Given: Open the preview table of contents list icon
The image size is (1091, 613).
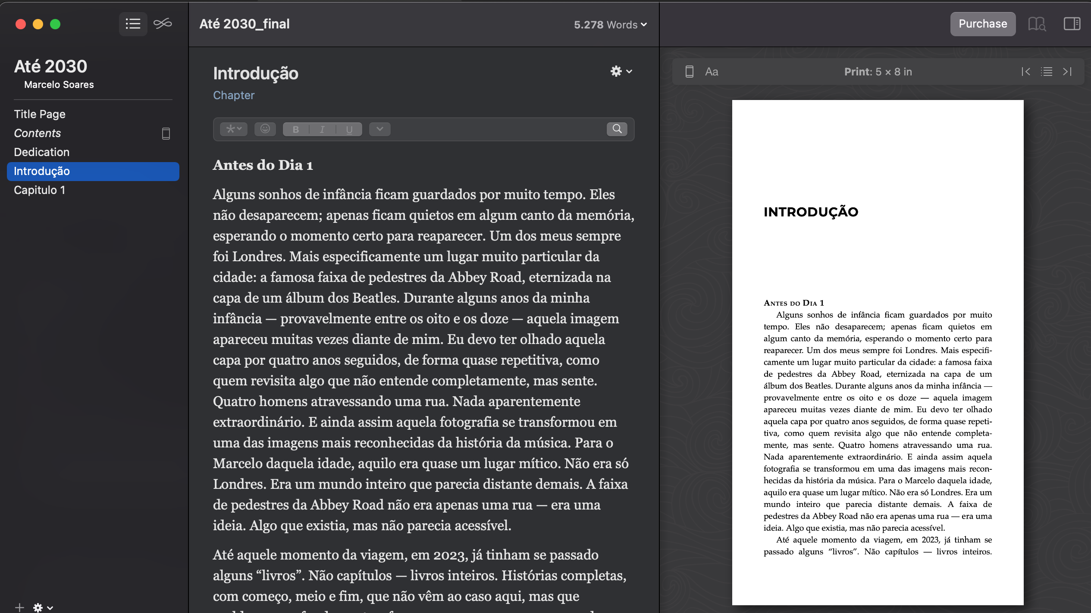Looking at the screenshot, I should click(1047, 72).
